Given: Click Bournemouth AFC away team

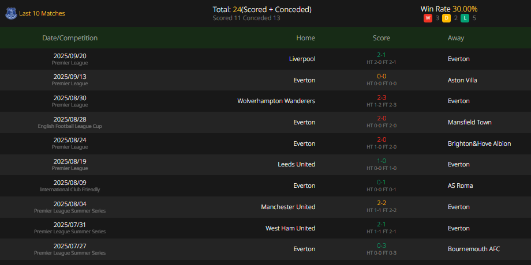Looking at the screenshot, I should click(x=474, y=249).
